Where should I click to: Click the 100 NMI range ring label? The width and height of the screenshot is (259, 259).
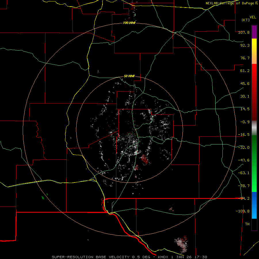129,23
